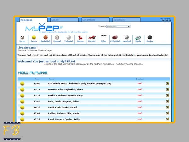Image resolution: width=189 pixels, height=142 pixels.
Task: Open Pella, Guido - Fognini, Fabio match
Action: tap(63, 101)
